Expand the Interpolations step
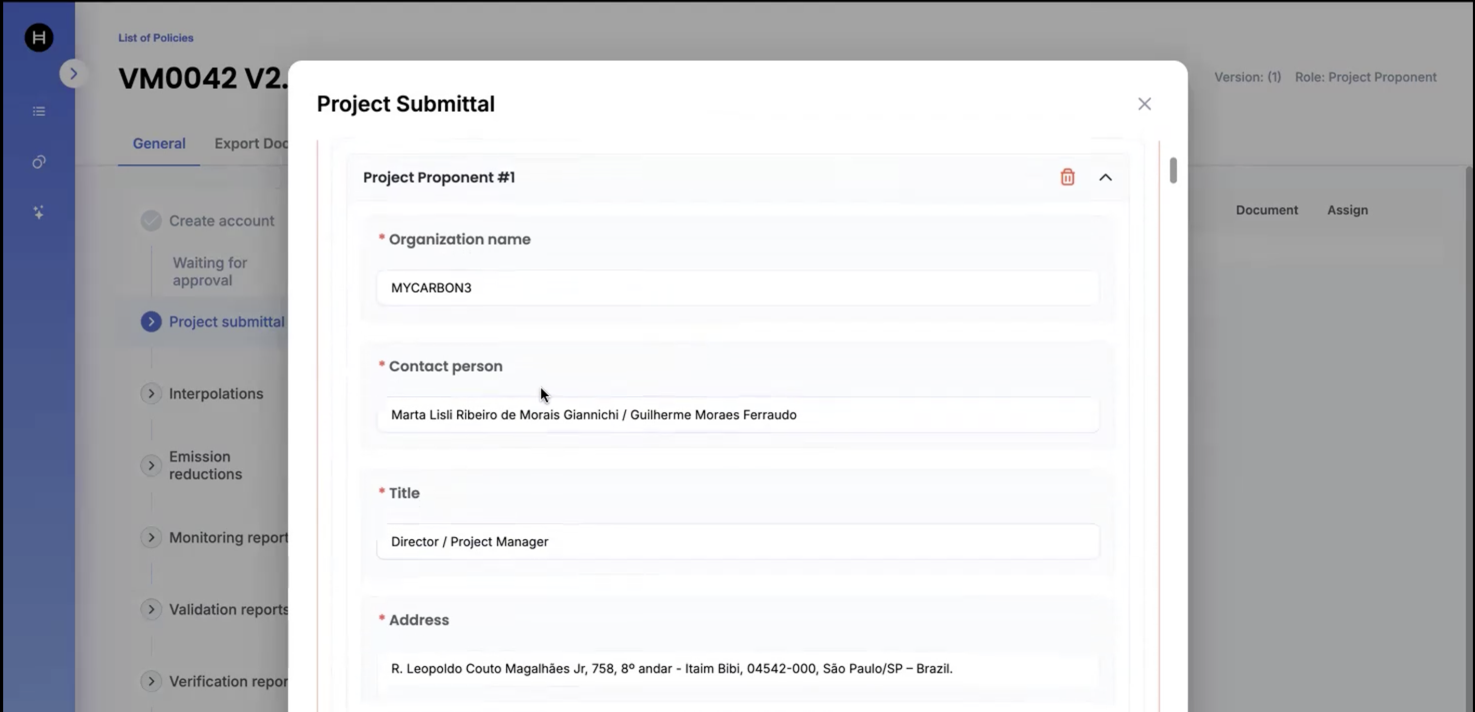This screenshot has width=1475, height=712. (x=151, y=394)
